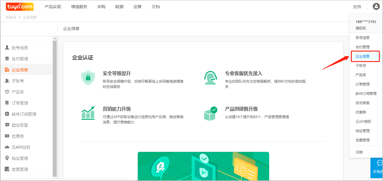Open the 文档 top menu
Screen dimensions: 383x181
156,7
